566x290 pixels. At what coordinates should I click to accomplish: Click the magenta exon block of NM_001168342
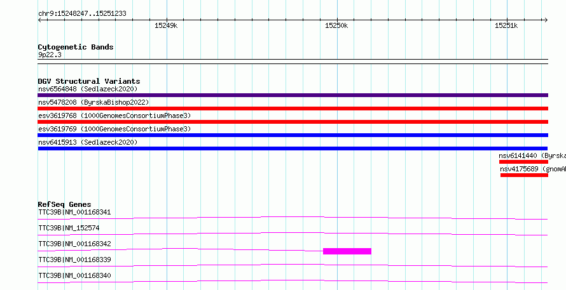coord(347,251)
